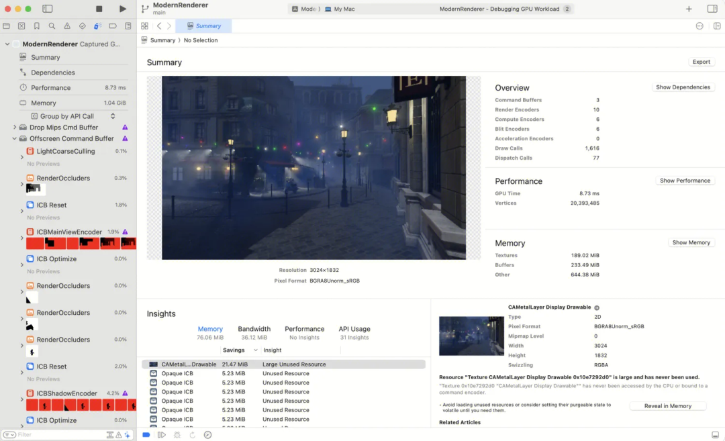The image size is (725, 441).
Task: Stop the running ModernRenderer app
Action: 99,9
